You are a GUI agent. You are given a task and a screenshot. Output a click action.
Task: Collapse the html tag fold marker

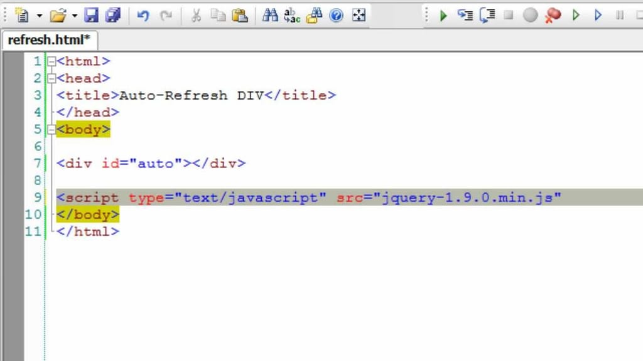pyautogui.click(x=51, y=61)
